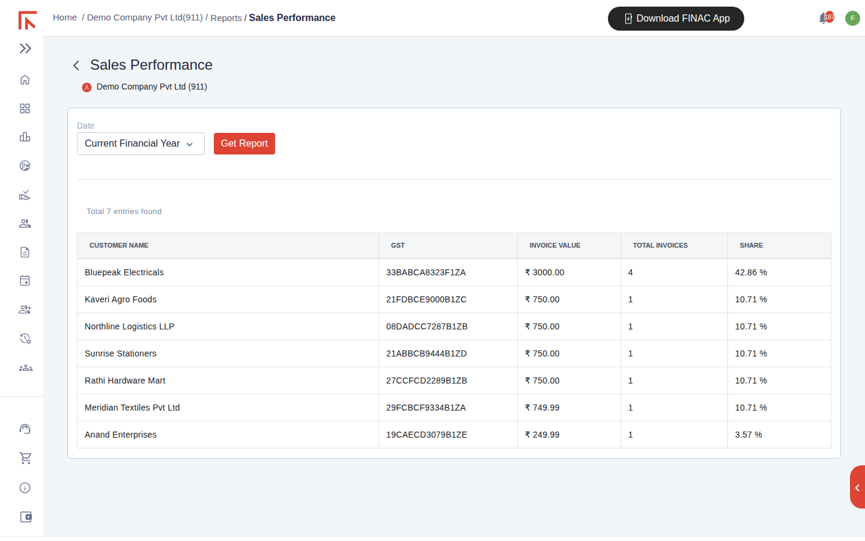Select the Sunrise Stationers customer cell
This screenshot has height=541, width=865.
pos(228,353)
